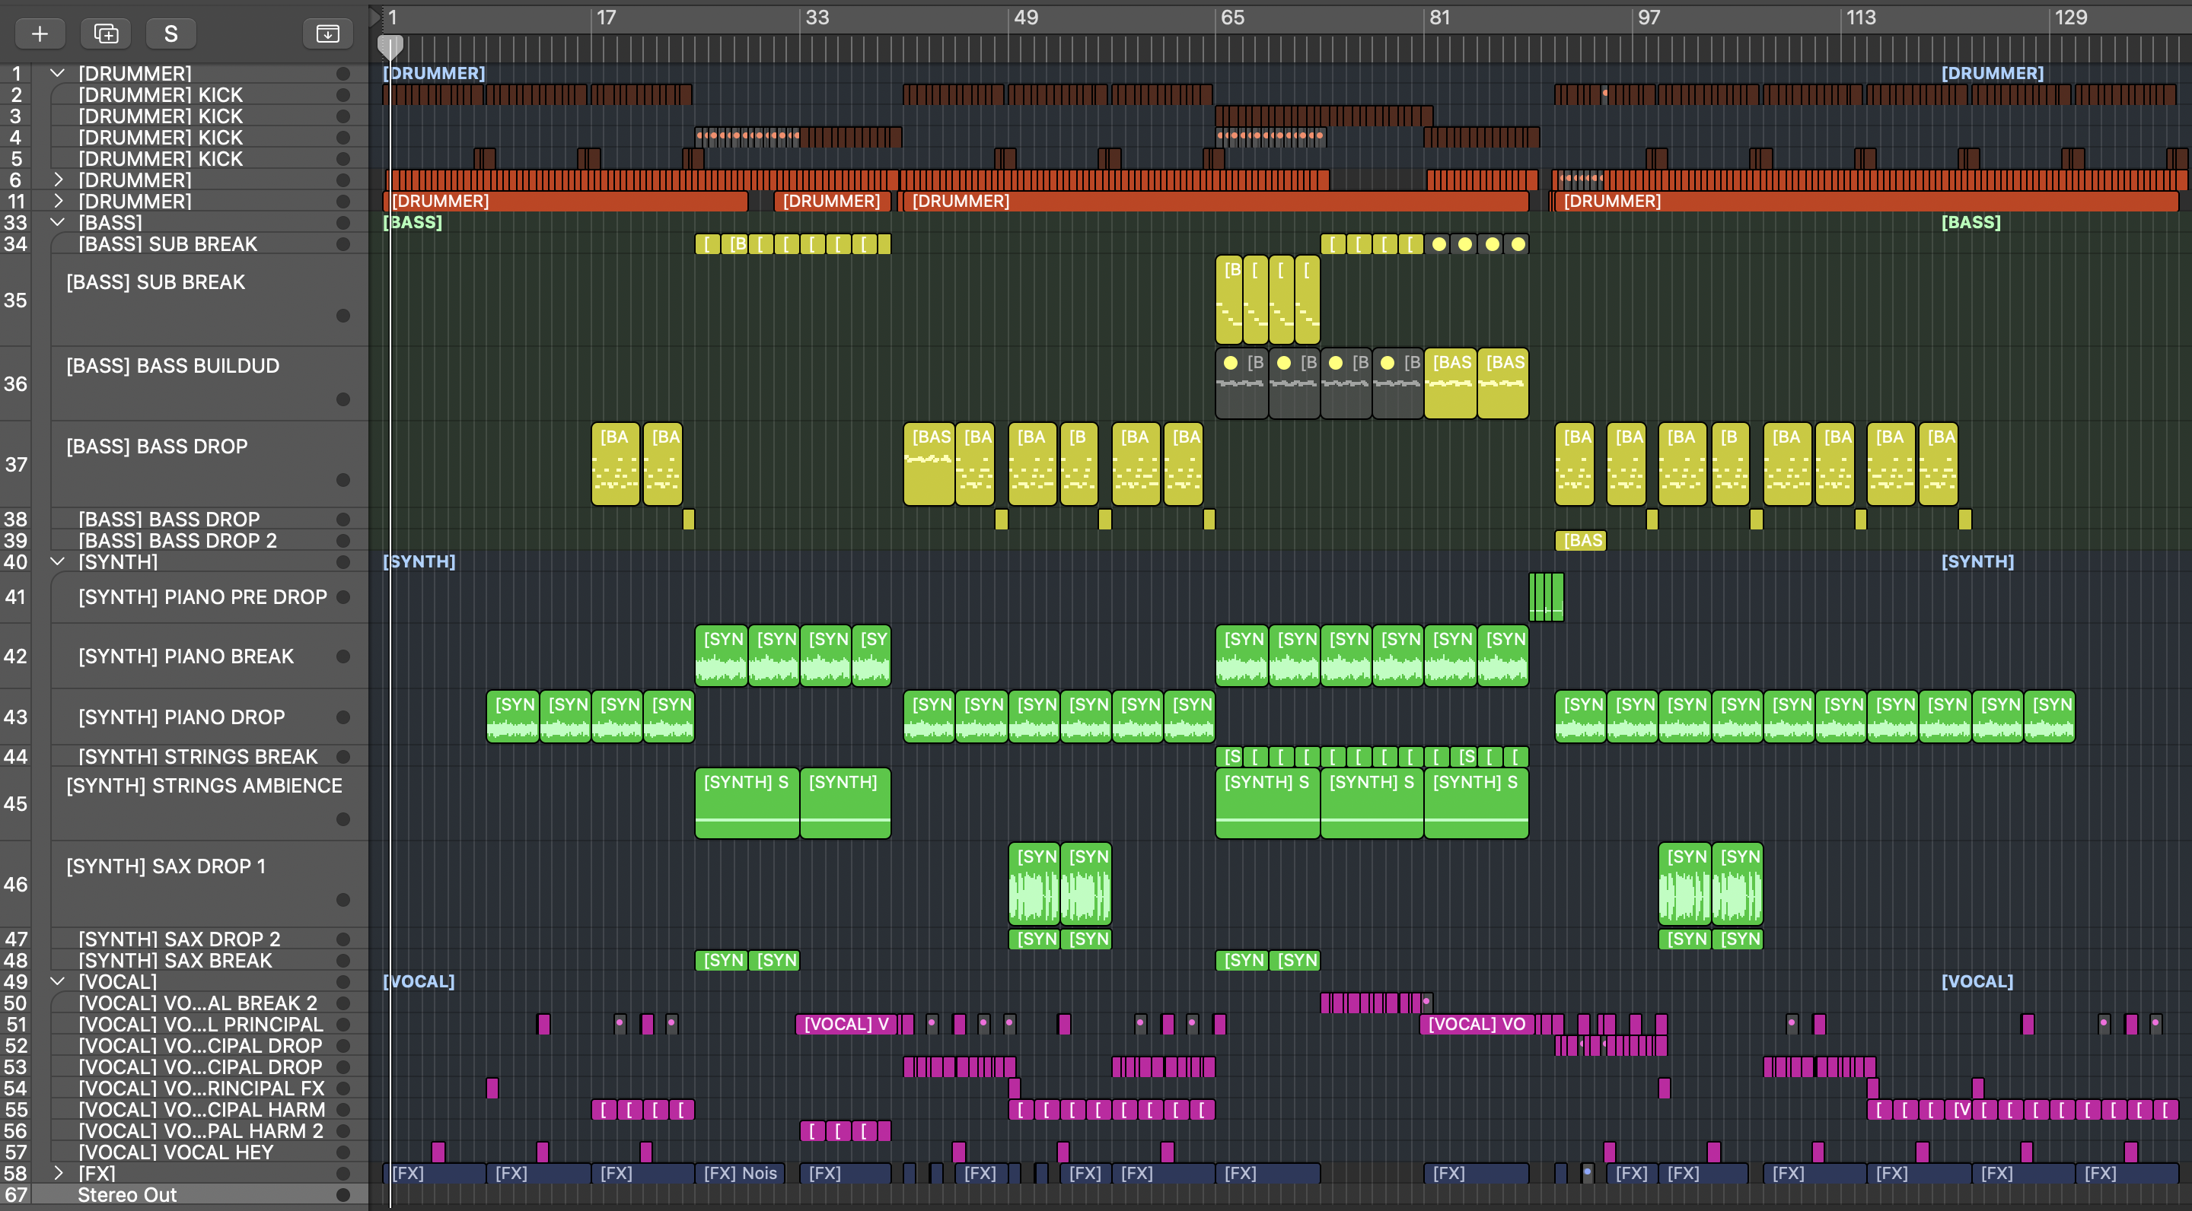
Task: Select [SYNTH] PIANO DROP track header
Action: 183,717
